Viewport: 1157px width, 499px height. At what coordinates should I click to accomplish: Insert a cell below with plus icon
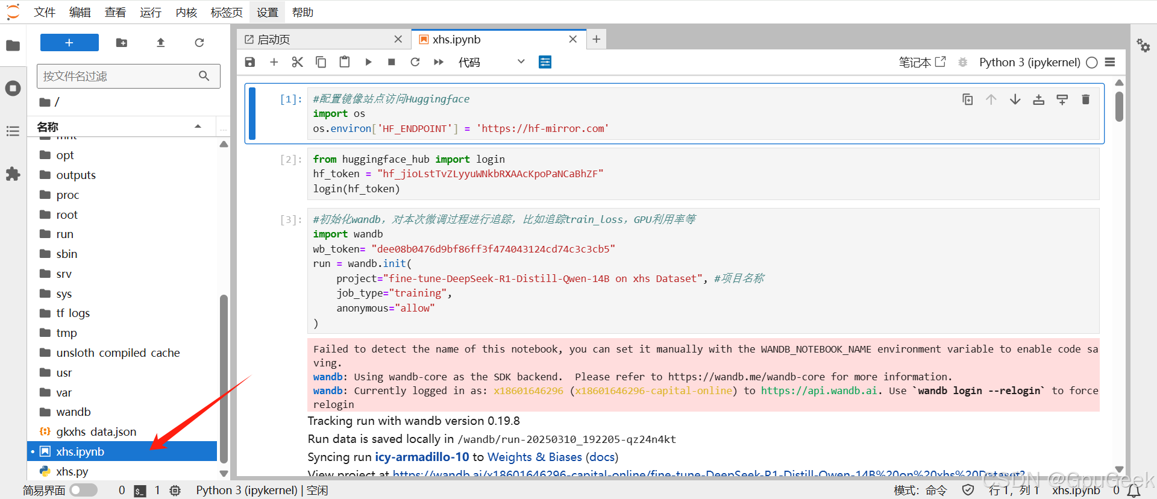(274, 62)
